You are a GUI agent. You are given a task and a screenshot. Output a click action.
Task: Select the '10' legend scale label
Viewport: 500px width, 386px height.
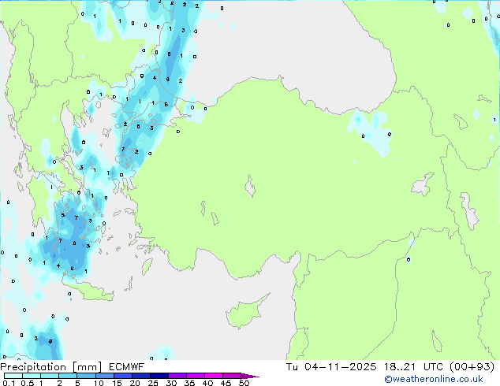99,383
